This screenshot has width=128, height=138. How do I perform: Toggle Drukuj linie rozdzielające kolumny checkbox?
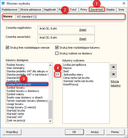pos(57,48)
